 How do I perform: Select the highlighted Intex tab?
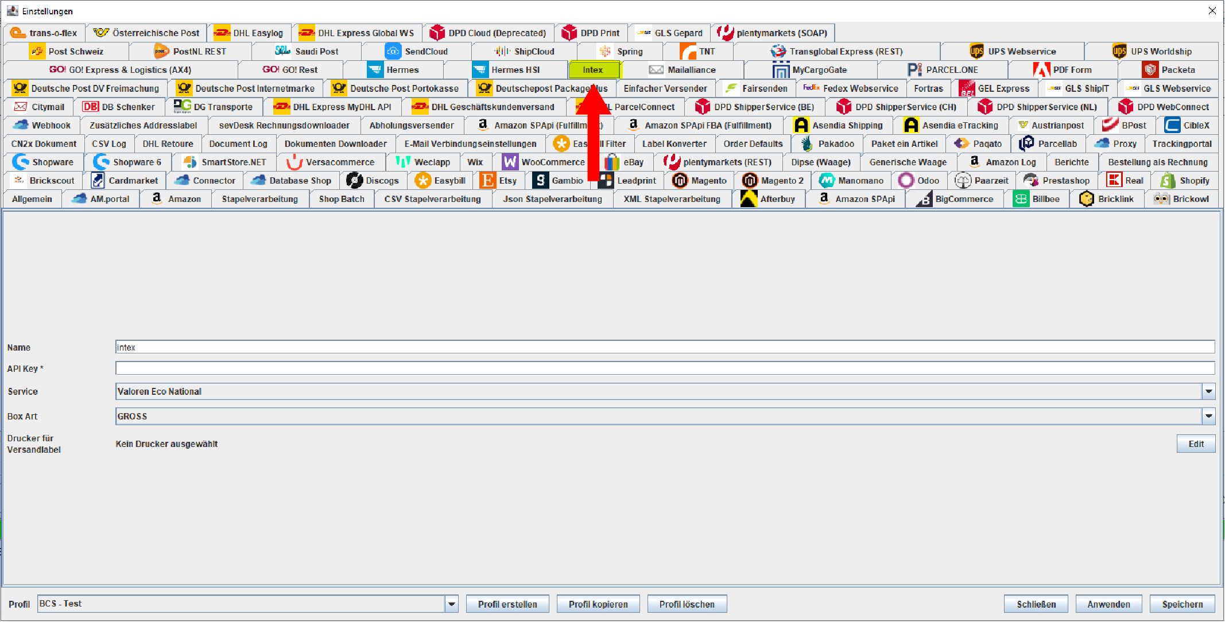(x=594, y=69)
